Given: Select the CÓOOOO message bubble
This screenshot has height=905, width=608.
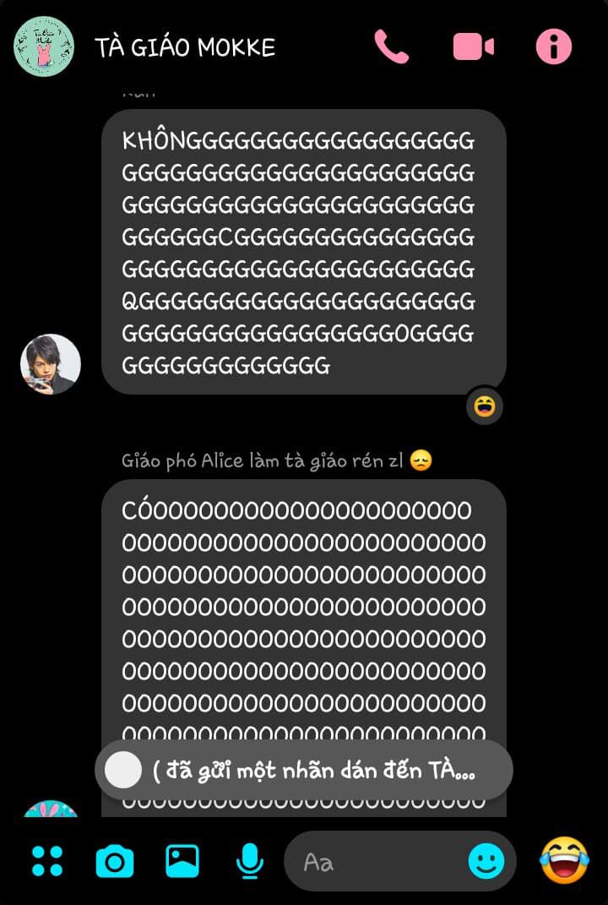Looking at the screenshot, I should 304,648.
